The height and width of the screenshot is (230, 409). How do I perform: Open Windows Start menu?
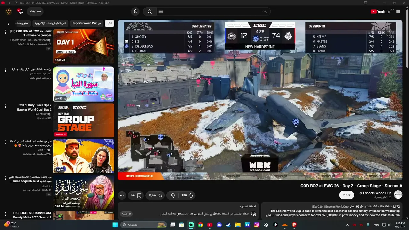[x=115, y=225]
